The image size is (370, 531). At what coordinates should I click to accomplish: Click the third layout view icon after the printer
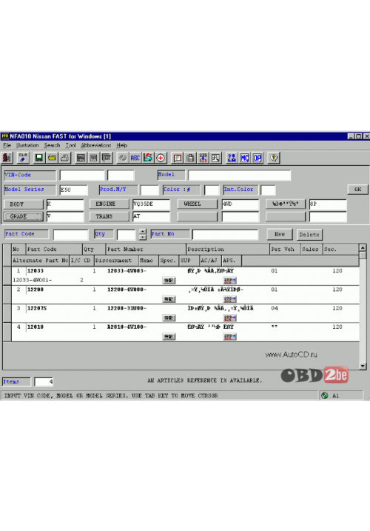pyautogui.click(x=107, y=158)
